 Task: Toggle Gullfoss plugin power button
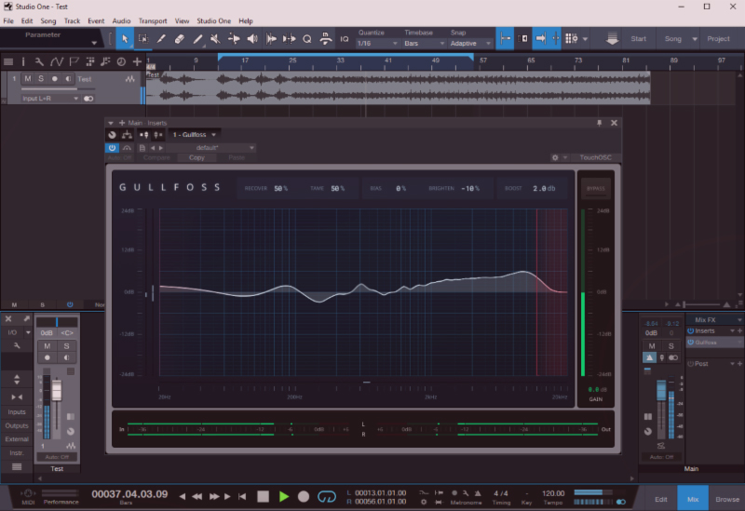click(x=112, y=147)
